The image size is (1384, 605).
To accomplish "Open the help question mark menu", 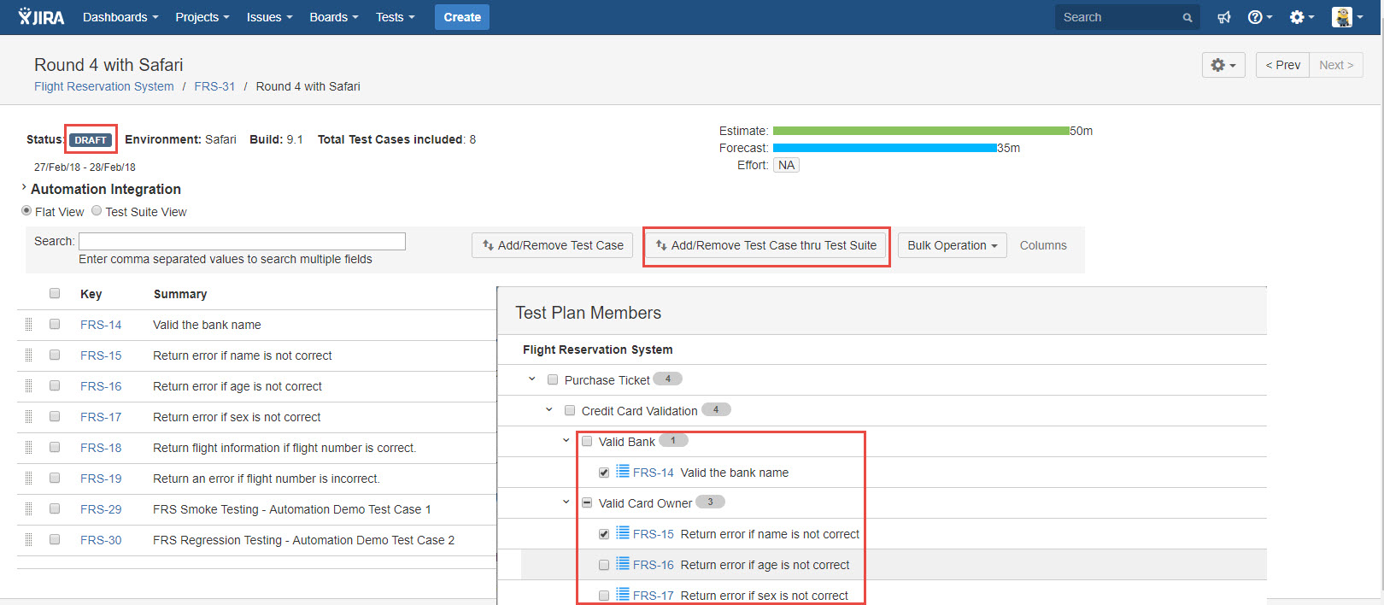I will 1259,17.
